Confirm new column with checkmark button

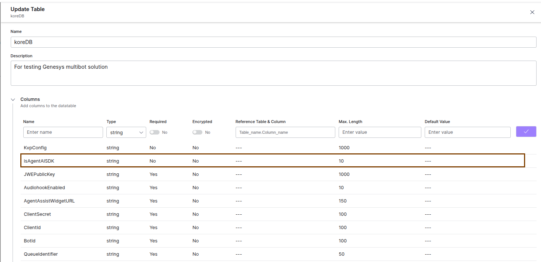click(x=526, y=132)
